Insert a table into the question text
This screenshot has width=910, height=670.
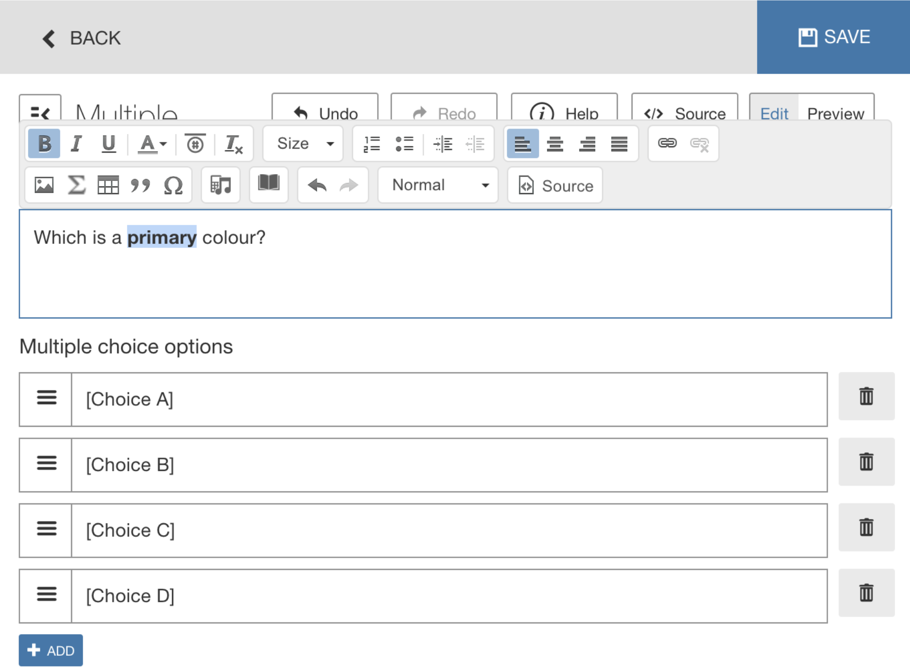tap(109, 185)
